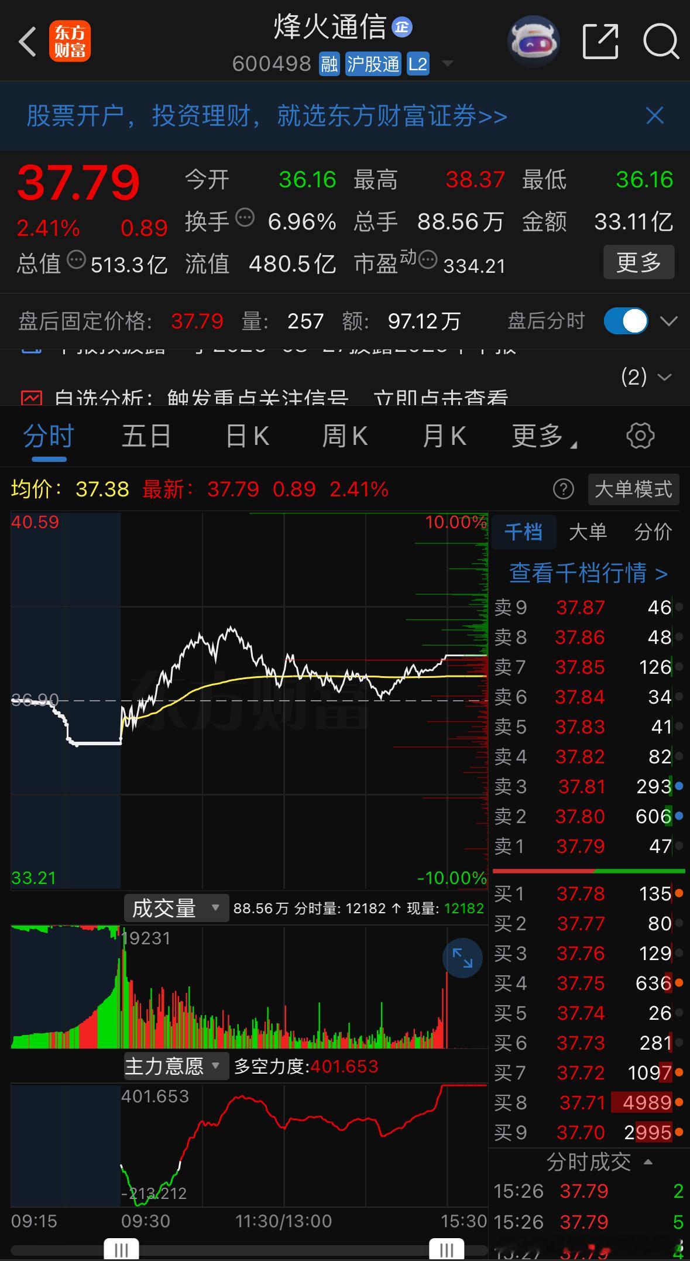Open the search magnifier

click(x=661, y=42)
